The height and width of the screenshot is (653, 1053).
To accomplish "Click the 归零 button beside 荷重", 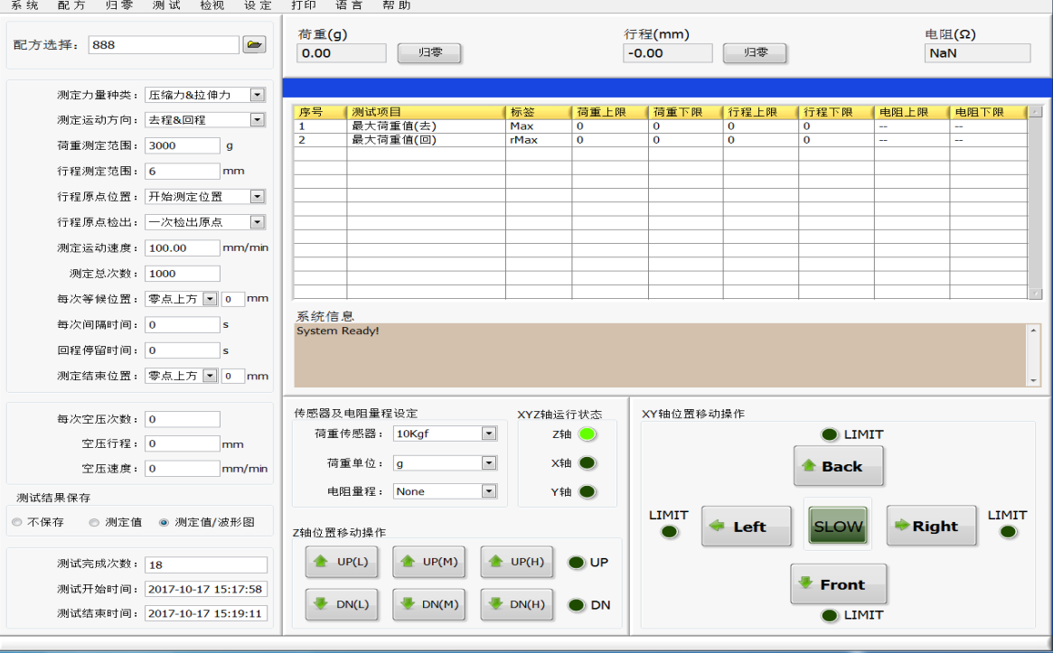I will coord(429,53).
